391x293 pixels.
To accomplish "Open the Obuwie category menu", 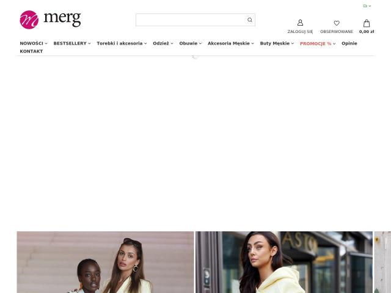I will click(x=191, y=43).
